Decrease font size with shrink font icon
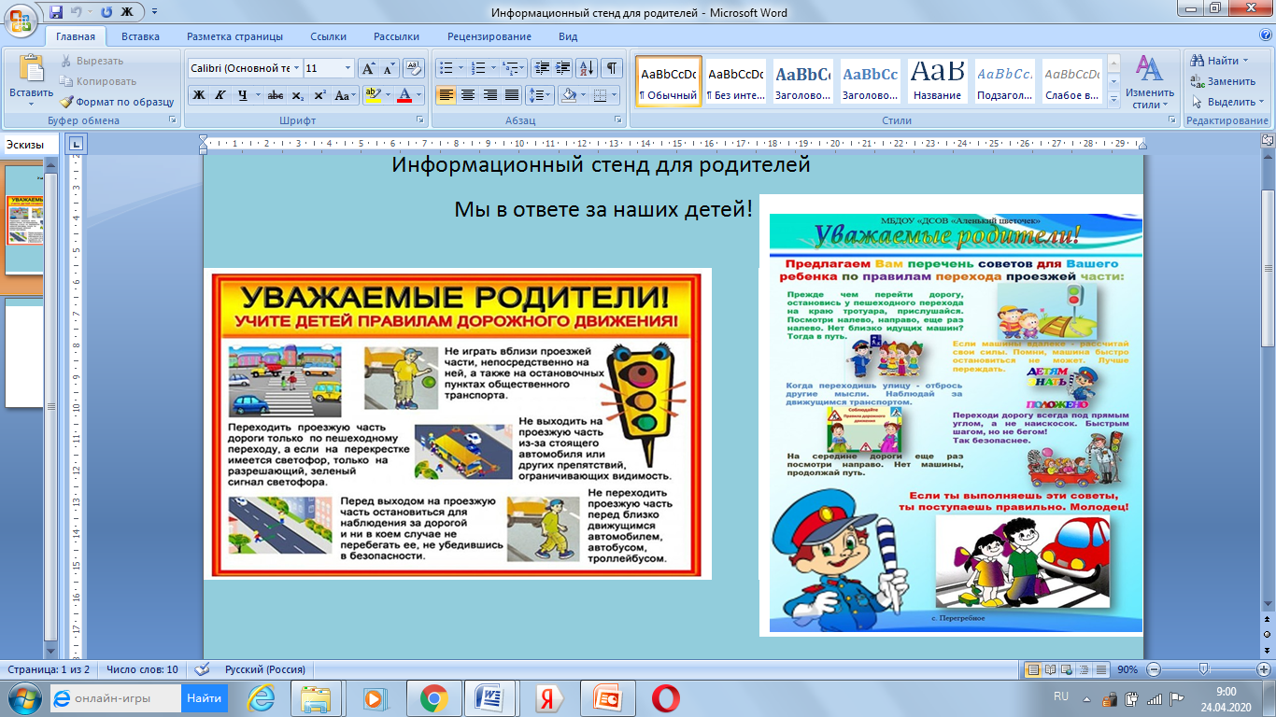 coord(389,68)
